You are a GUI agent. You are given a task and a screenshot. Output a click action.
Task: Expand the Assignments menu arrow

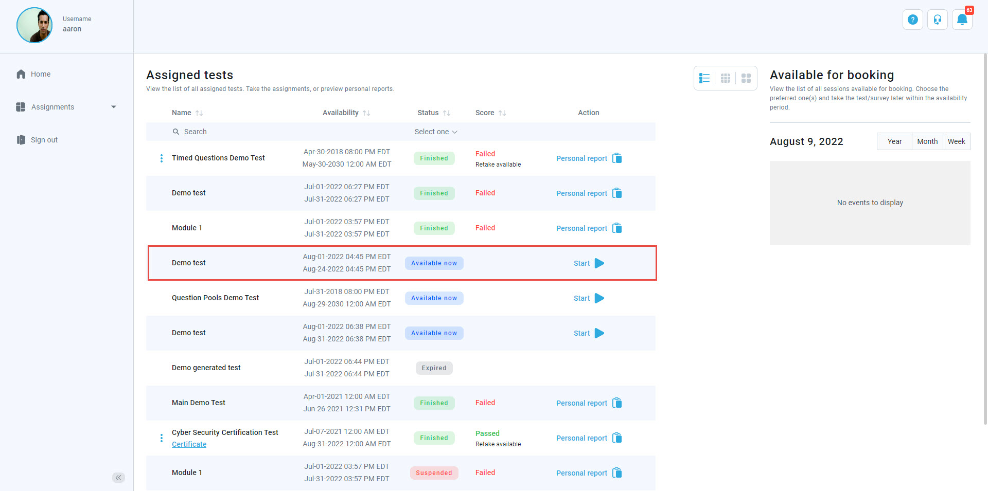click(114, 107)
